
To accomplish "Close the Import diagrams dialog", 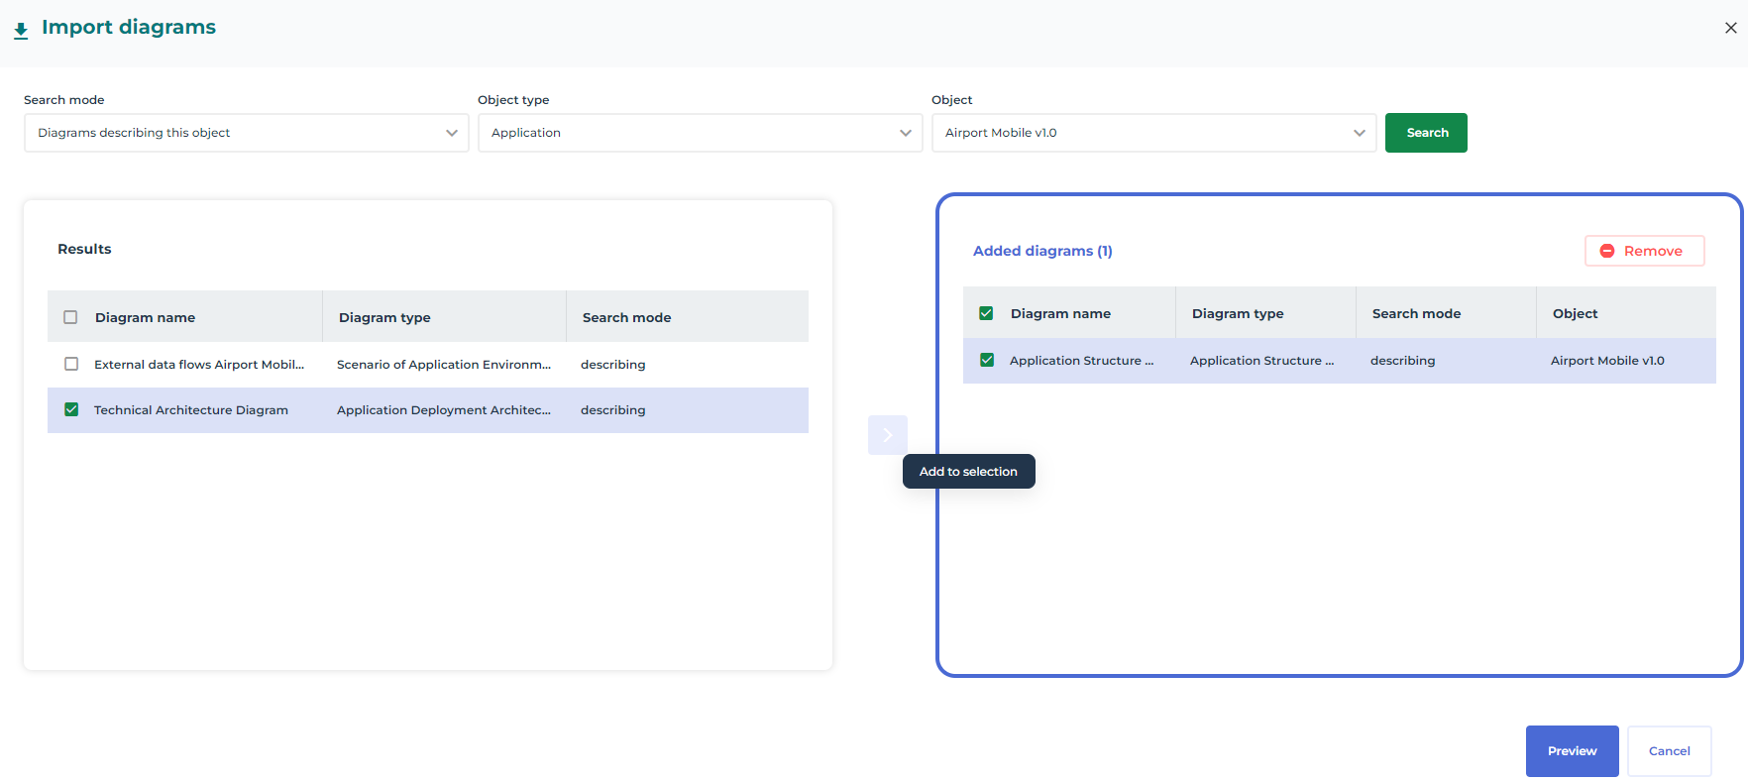I will point(1730,28).
